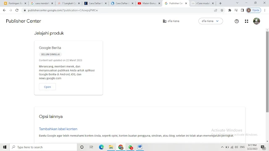The height and width of the screenshot is (151, 269).
Task: Open the second Chrome taskbar icon with badge
Action: [x=130, y=147]
